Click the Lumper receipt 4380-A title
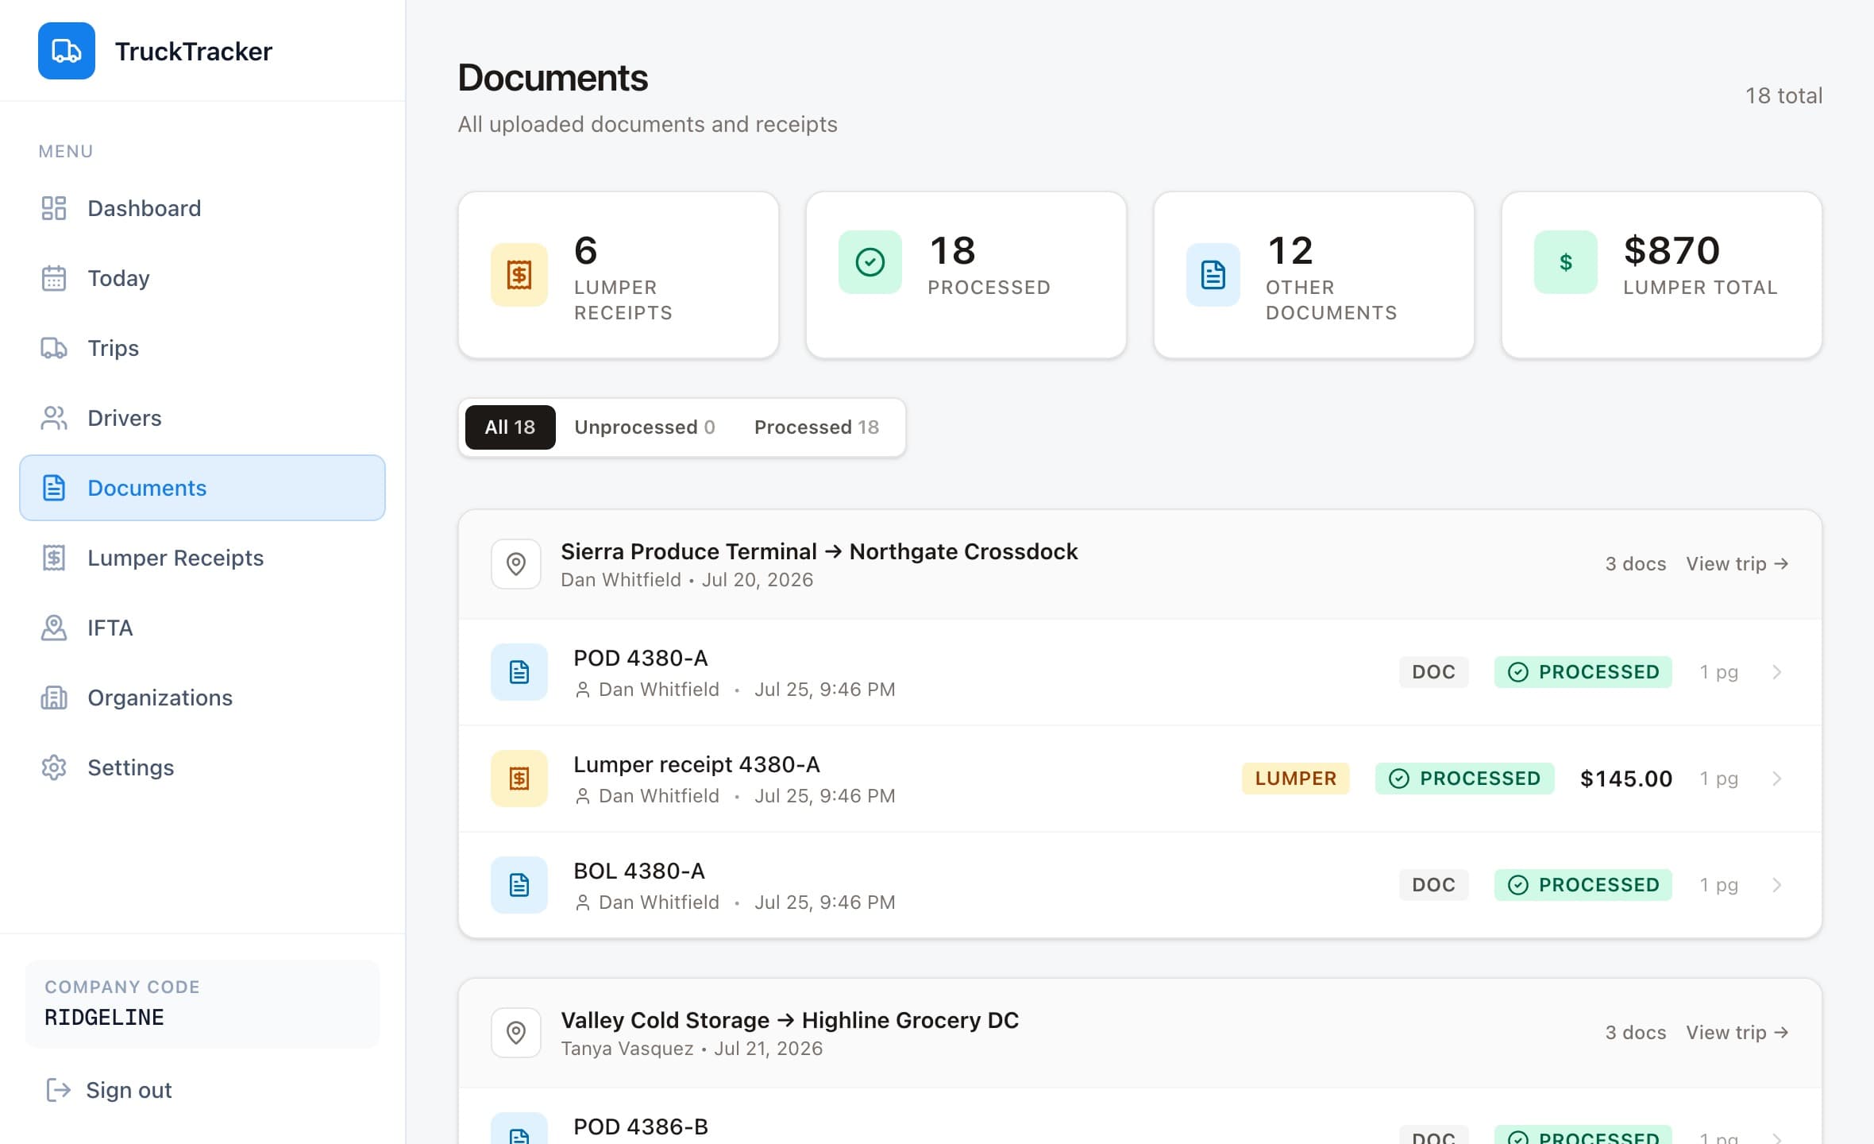The image size is (1874, 1144). 697,765
